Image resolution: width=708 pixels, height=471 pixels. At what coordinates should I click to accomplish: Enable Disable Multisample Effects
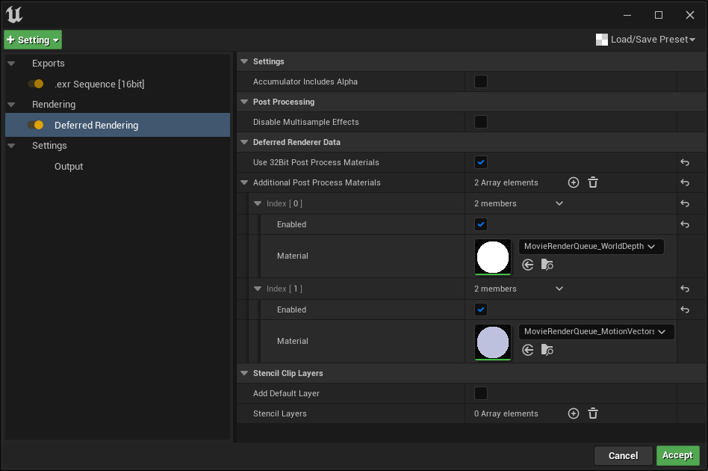click(480, 121)
